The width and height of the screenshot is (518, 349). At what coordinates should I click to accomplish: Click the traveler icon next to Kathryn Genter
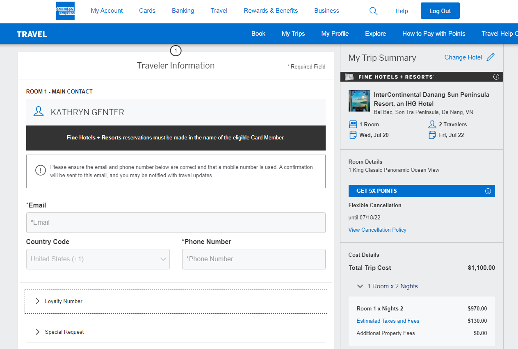pyautogui.click(x=38, y=111)
